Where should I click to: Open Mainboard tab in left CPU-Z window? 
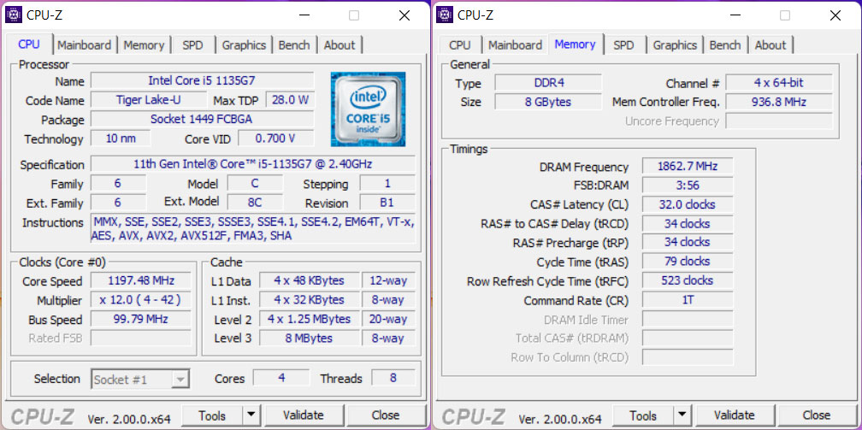click(x=84, y=45)
